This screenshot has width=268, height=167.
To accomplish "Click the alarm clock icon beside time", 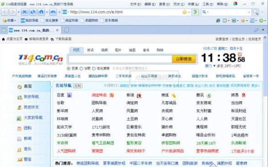I will pos(240,54).
